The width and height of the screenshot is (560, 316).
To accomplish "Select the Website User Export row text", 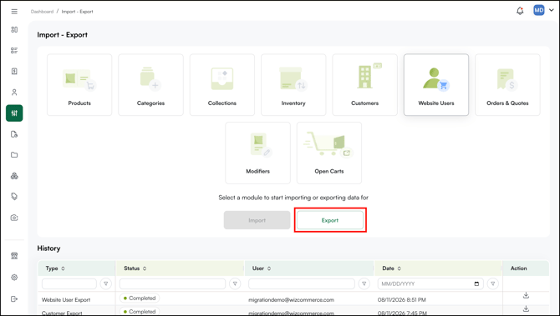I will pos(66,299).
